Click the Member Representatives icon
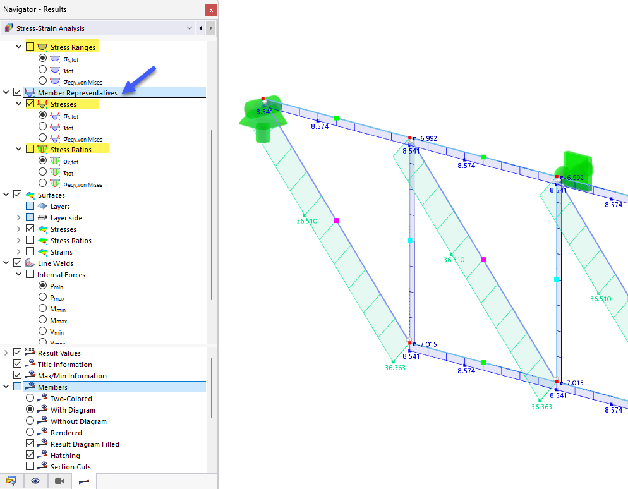This screenshot has width=628, height=489. point(30,92)
